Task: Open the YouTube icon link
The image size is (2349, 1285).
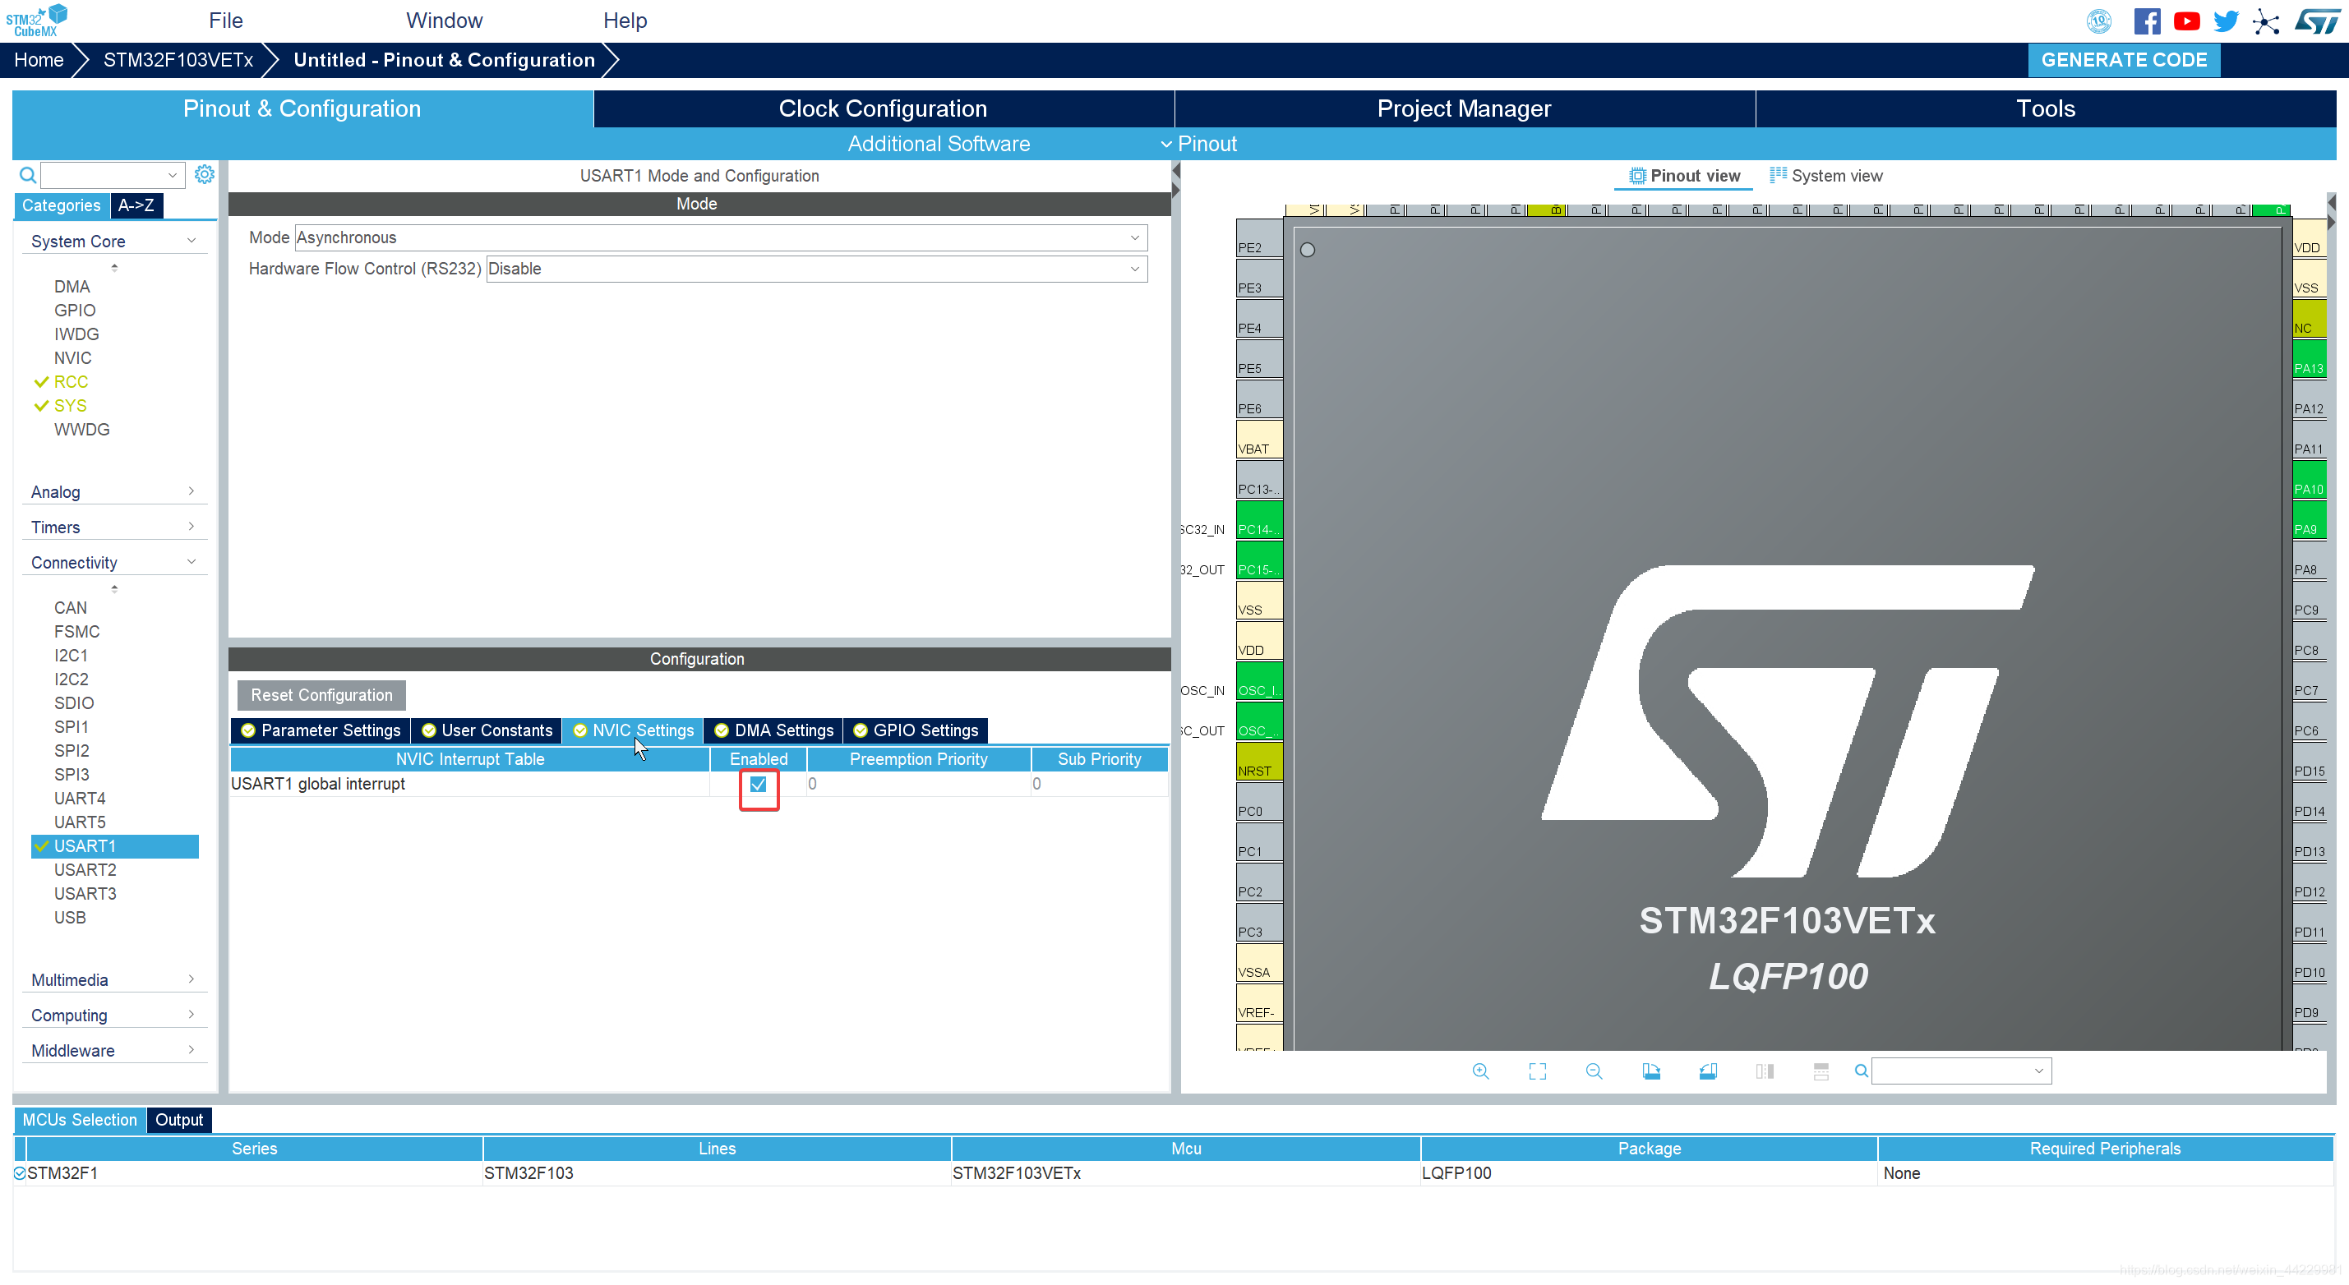Action: (2187, 21)
